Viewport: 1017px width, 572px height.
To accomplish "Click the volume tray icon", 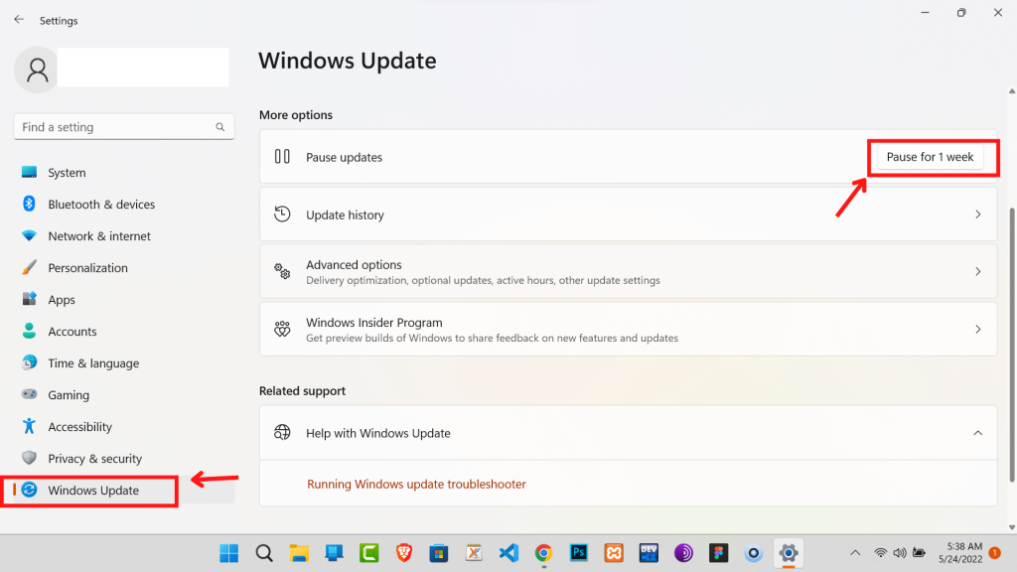I will (x=900, y=553).
